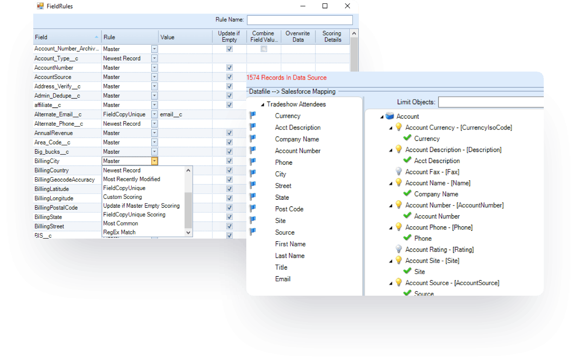This screenshot has height=363, width=577.
Task: Close the open BillingCity Rule dropdown arrow
Action: point(154,161)
